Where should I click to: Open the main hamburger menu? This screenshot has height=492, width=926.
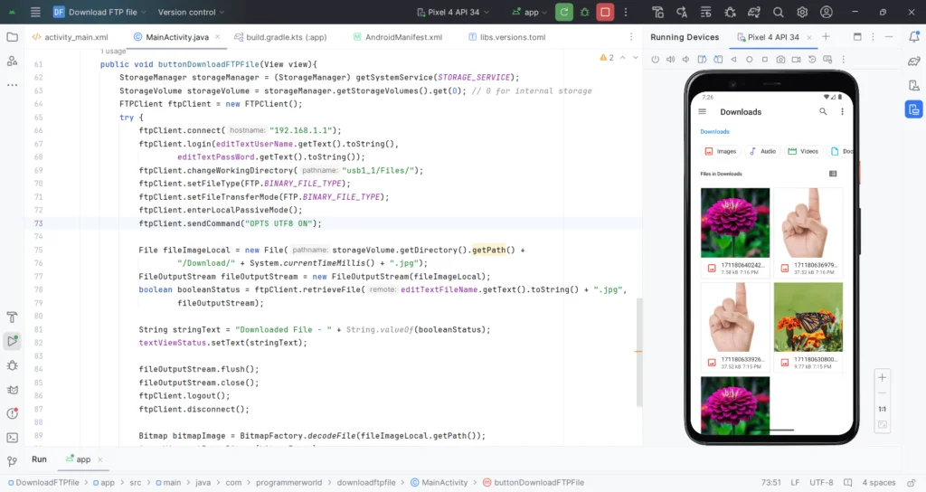pyautogui.click(x=35, y=12)
